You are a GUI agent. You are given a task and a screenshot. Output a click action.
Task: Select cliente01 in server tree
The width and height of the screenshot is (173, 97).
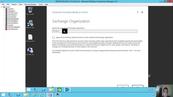pyautogui.click(x=11, y=25)
